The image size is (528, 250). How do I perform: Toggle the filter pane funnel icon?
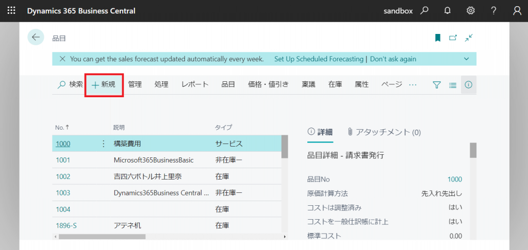(436, 85)
